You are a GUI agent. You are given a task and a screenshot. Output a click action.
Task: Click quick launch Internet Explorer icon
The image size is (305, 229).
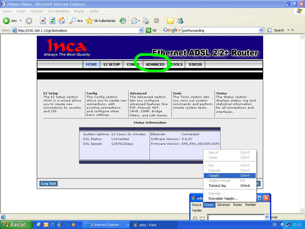(53, 225)
